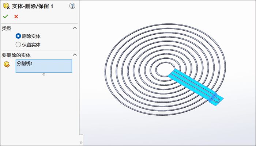
Task: Collapse the 类型 section
Action: 75,28
